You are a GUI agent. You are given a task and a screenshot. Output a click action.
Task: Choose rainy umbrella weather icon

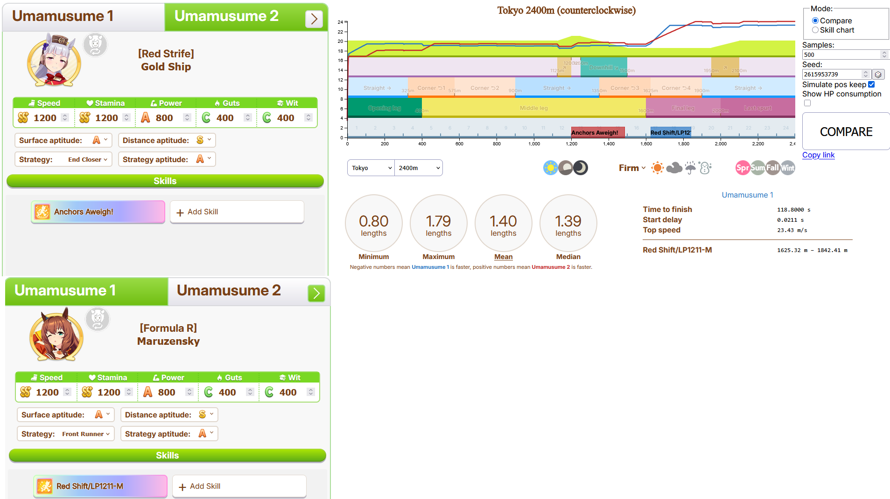(690, 168)
